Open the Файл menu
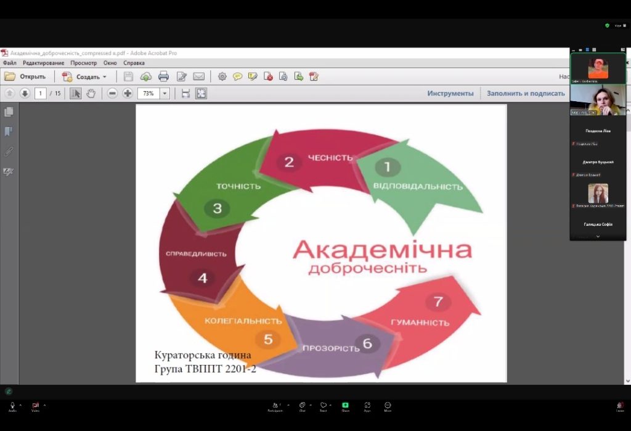The width and height of the screenshot is (631, 431). click(x=9, y=63)
